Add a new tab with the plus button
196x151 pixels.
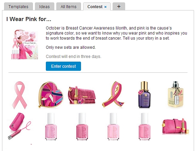(119, 6)
